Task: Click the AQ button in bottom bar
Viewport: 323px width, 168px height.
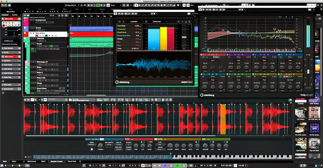Action: [x=27, y=165]
